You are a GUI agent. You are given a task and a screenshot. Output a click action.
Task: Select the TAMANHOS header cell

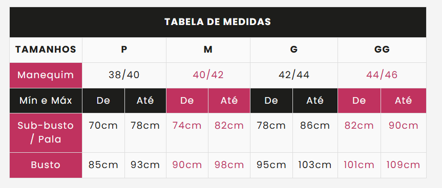[46, 50]
